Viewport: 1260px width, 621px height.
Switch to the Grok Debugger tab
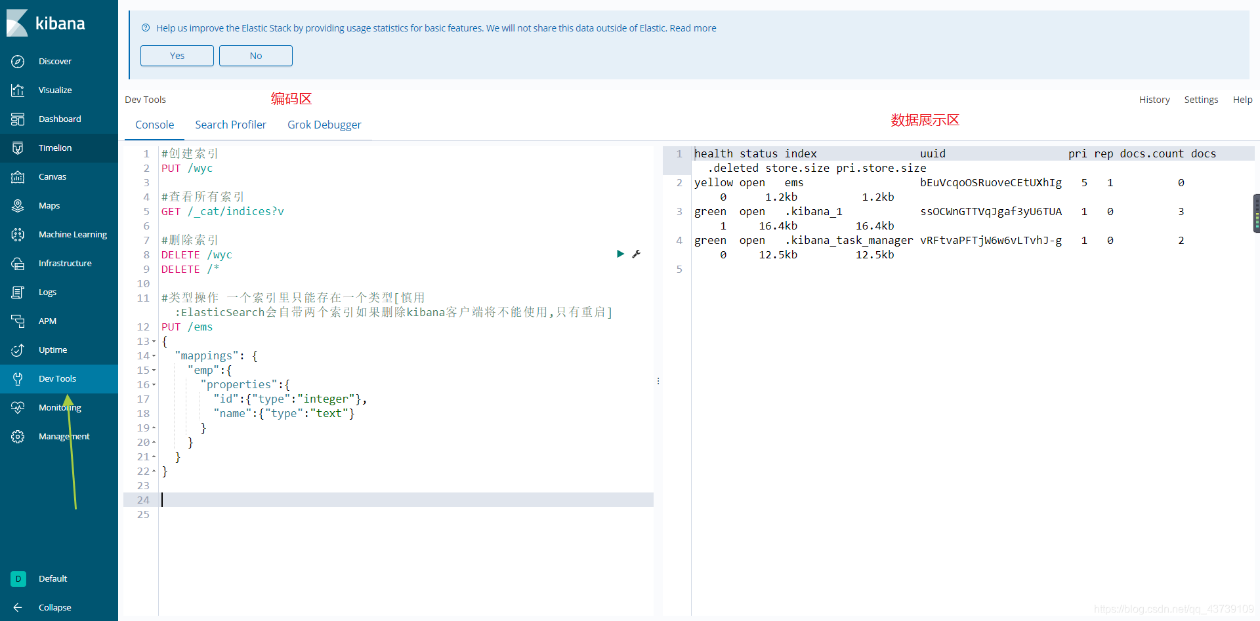[324, 125]
